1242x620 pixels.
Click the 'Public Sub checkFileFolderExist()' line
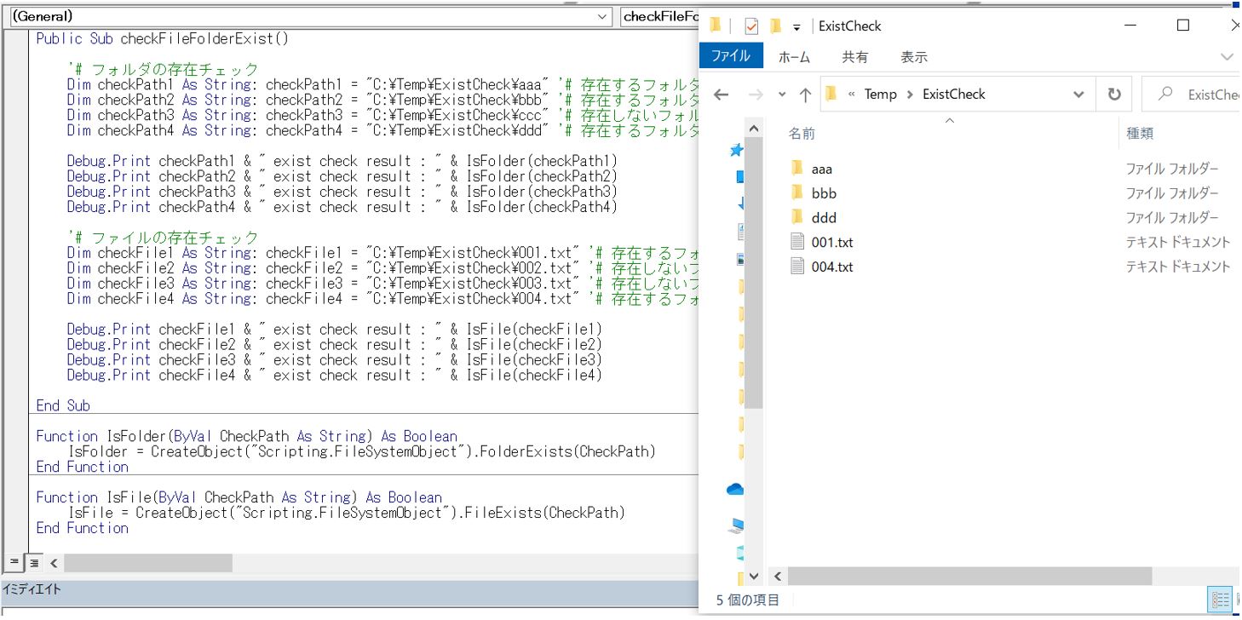163,38
